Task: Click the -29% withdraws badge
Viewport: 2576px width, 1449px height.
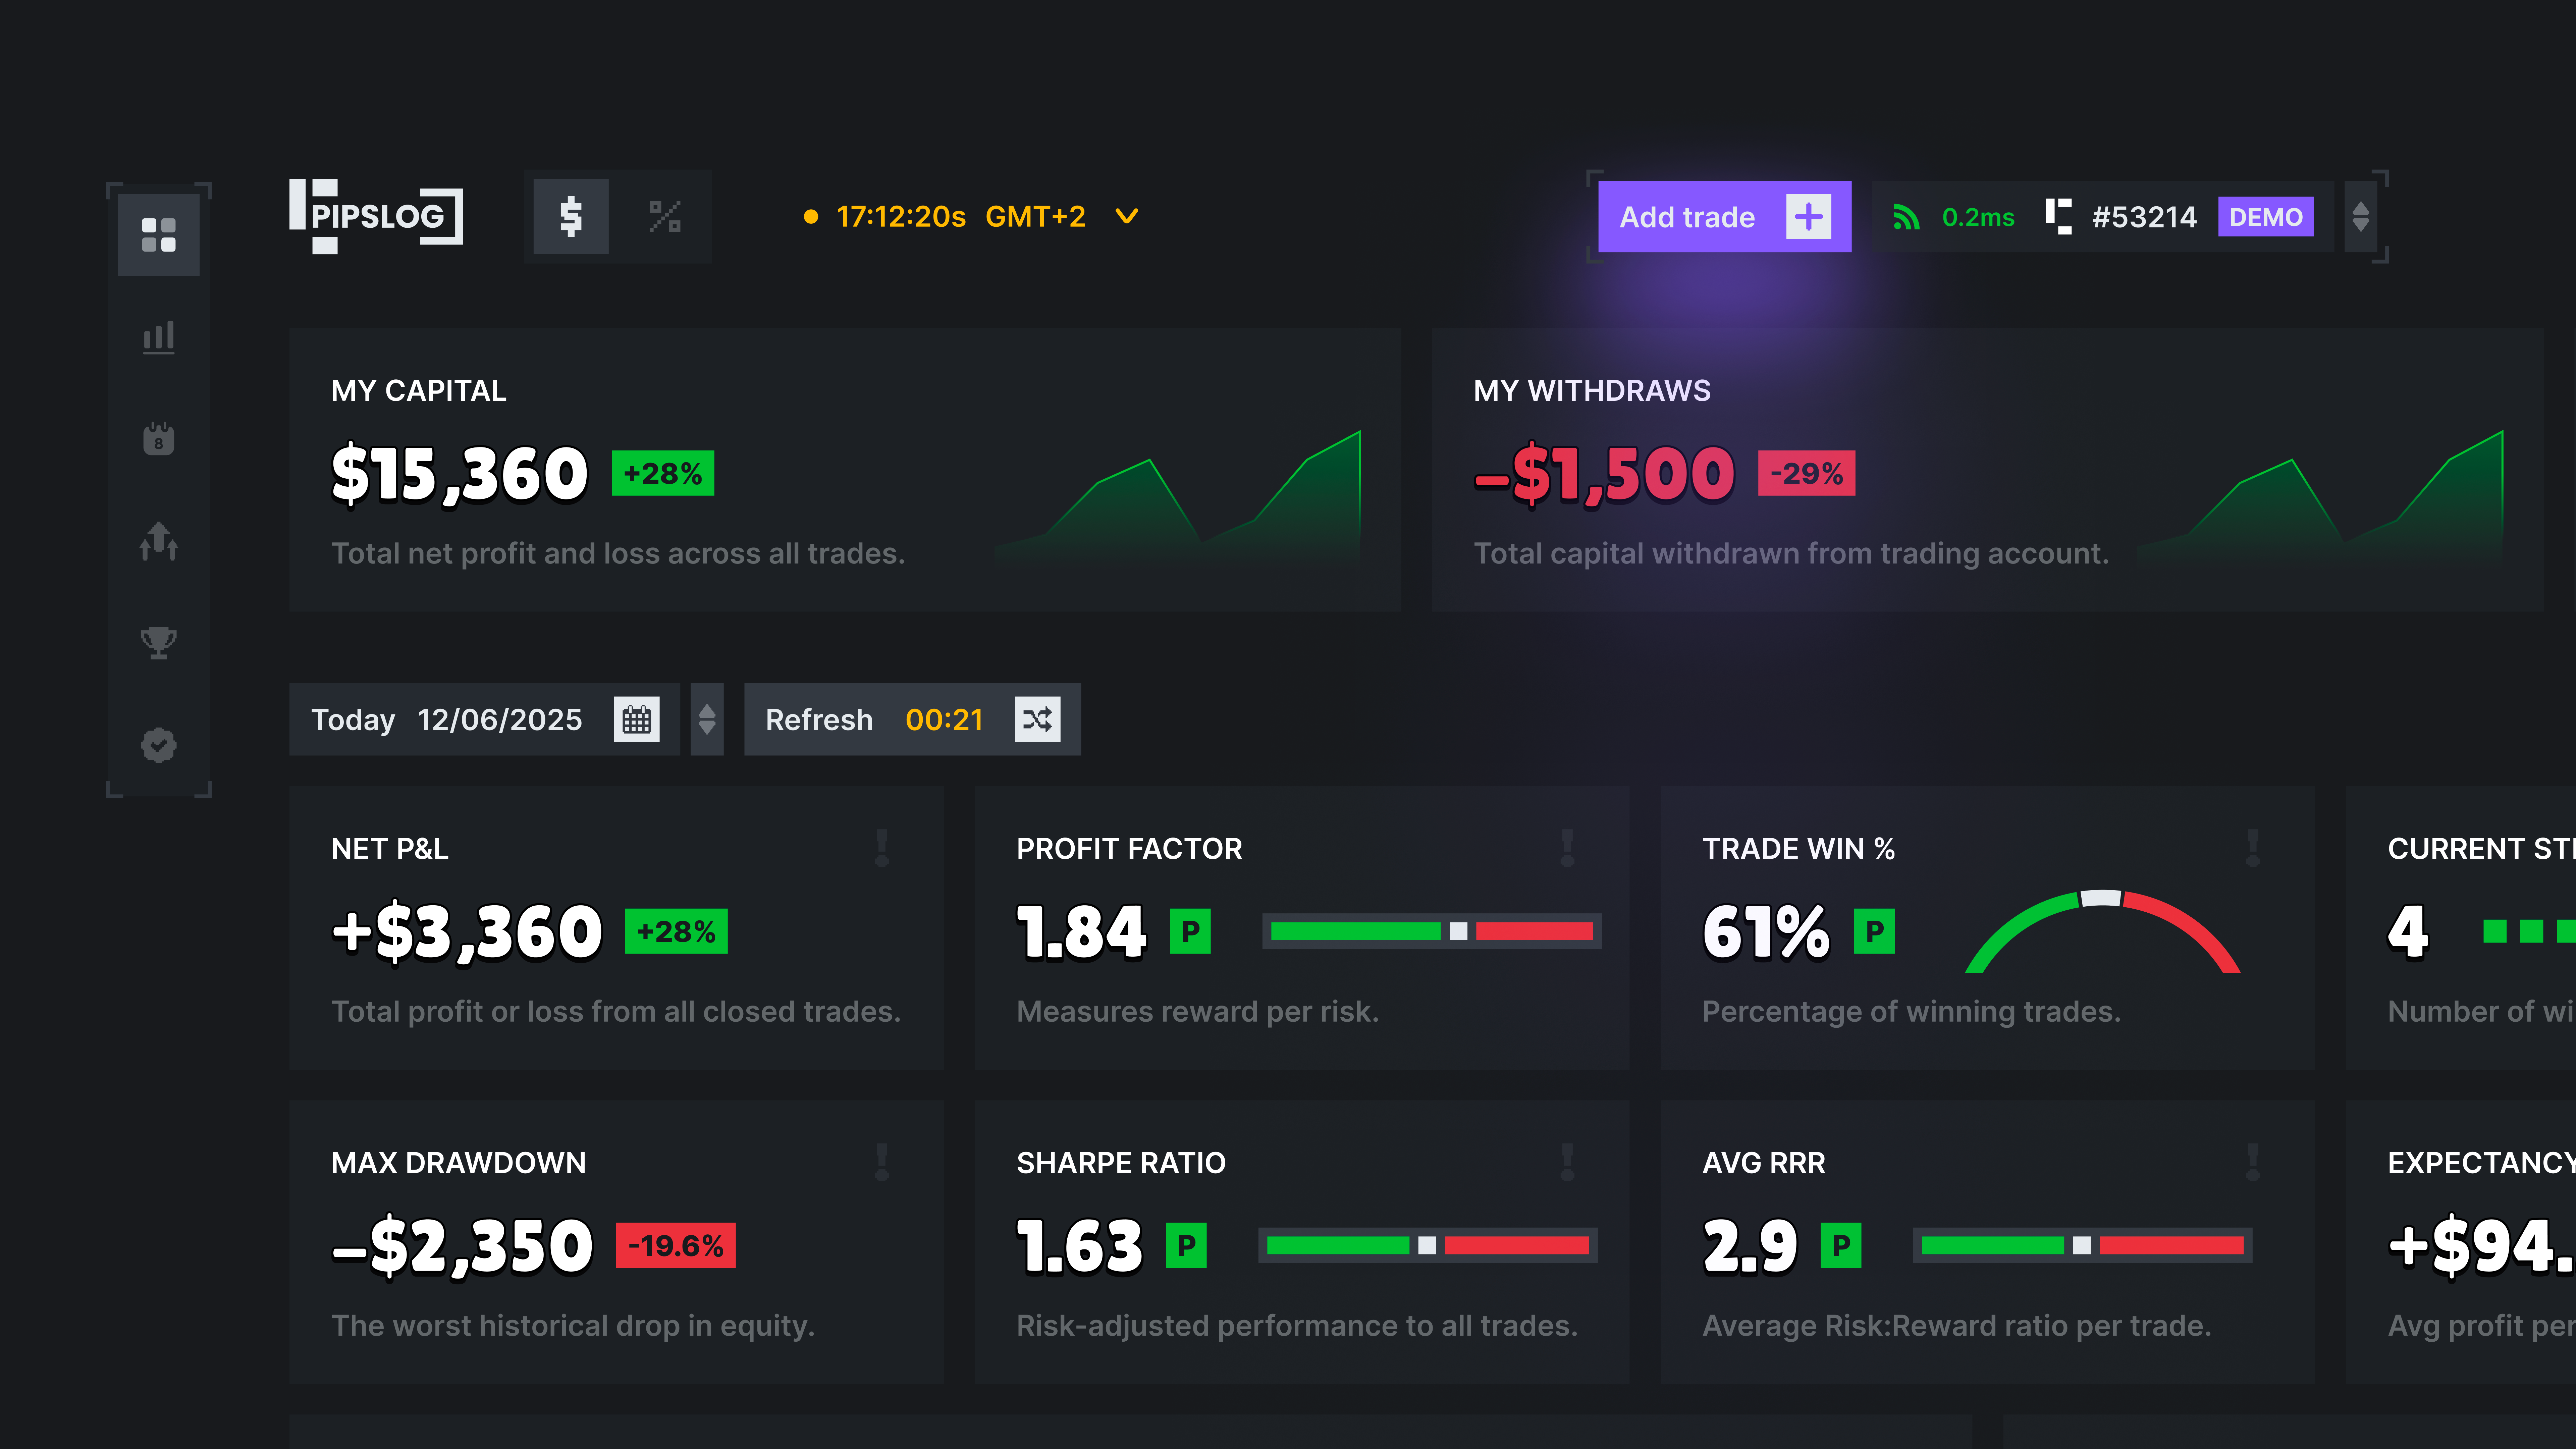Action: (1807, 473)
